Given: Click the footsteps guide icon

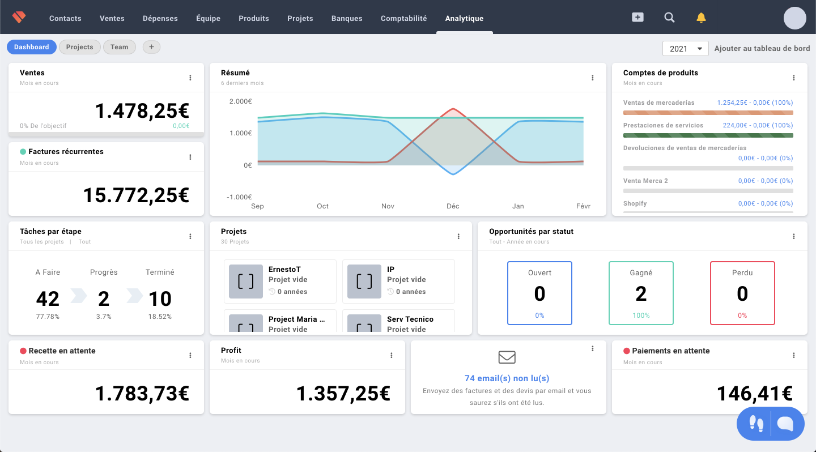Looking at the screenshot, I should pyautogui.click(x=756, y=424).
